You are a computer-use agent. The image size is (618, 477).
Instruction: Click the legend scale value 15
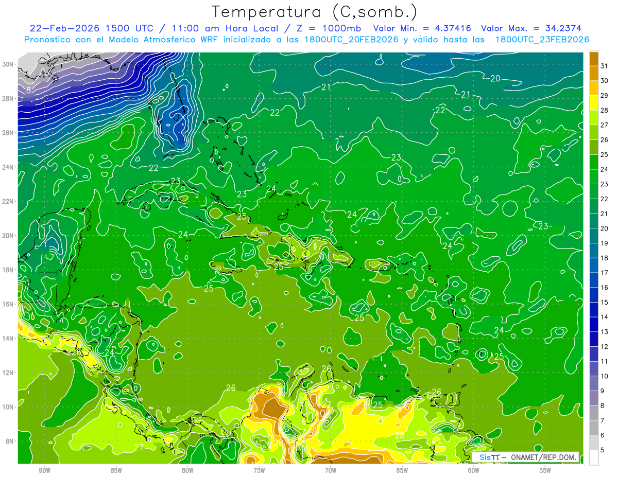click(x=605, y=303)
